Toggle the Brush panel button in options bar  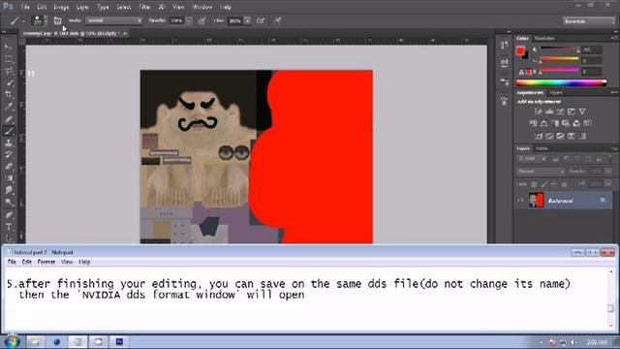(x=58, y=20)
